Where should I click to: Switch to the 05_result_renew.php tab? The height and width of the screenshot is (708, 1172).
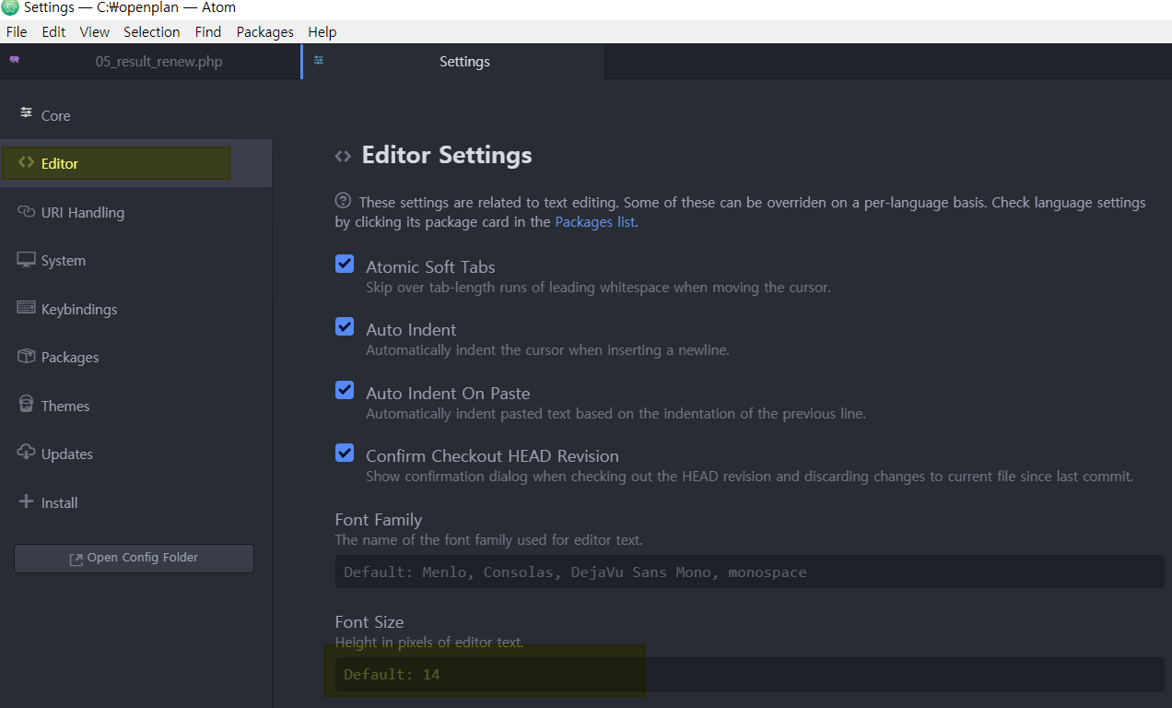(150, 62)
